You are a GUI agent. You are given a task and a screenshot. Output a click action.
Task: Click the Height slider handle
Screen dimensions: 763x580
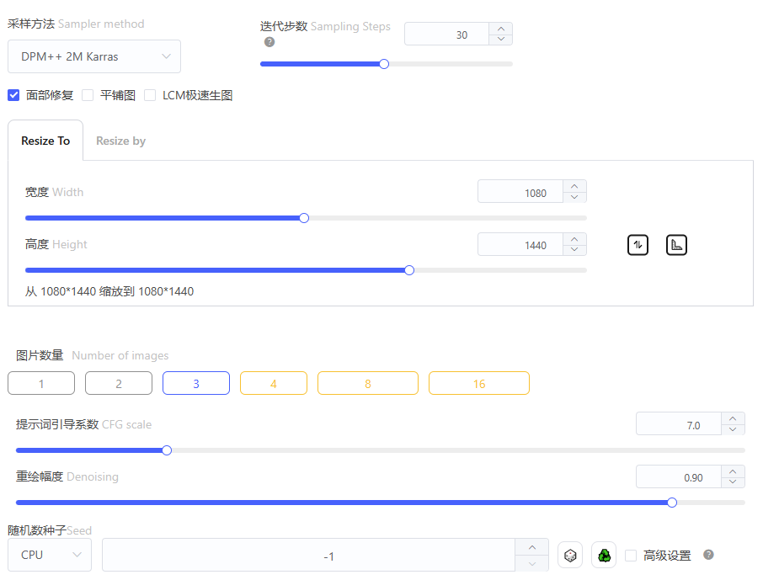click(x=409, y=270)
